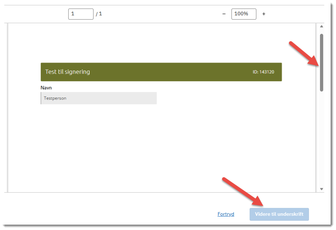Click the red arrow pointing at signature button

243,192
